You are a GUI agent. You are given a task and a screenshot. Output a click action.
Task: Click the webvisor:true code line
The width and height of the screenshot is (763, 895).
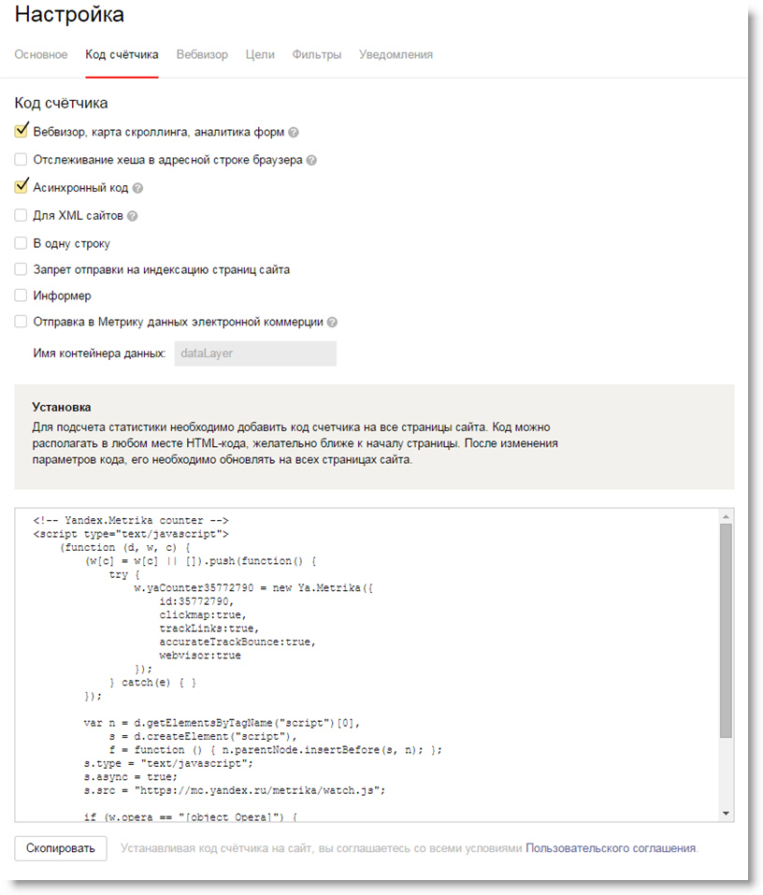pos(200,656)
